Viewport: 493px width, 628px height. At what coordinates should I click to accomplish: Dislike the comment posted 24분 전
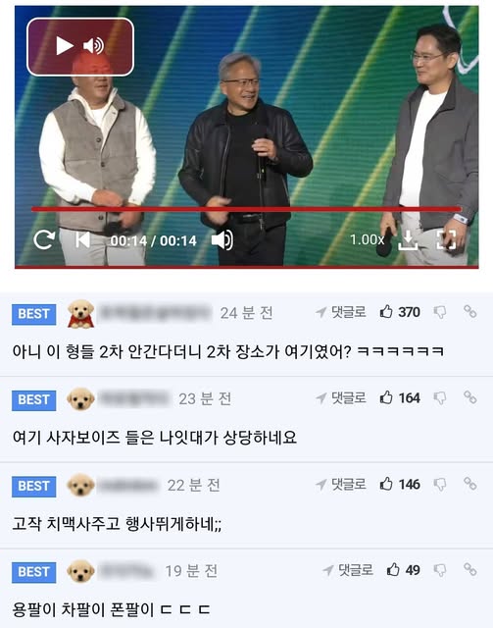440,312
